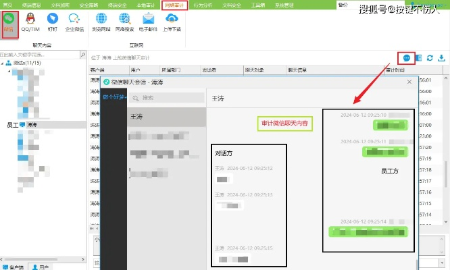Export records with the download arrow icon
The width and height of the screenshot is (450, 270).
click(x=441, y=58)
